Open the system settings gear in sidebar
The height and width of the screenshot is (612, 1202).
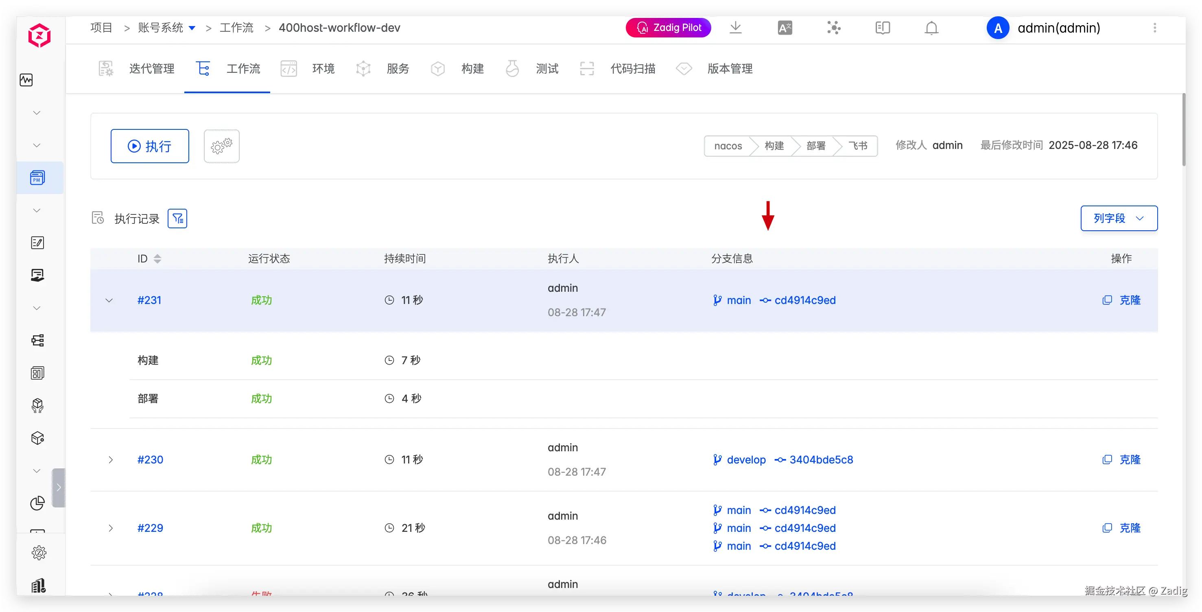tap(39, 553)
